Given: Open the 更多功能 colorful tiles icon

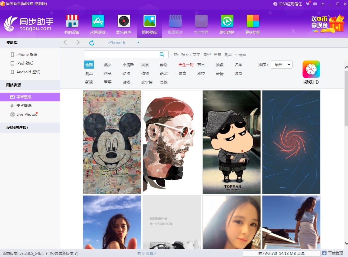Looking at the screenshot, I should pos(253,21).
